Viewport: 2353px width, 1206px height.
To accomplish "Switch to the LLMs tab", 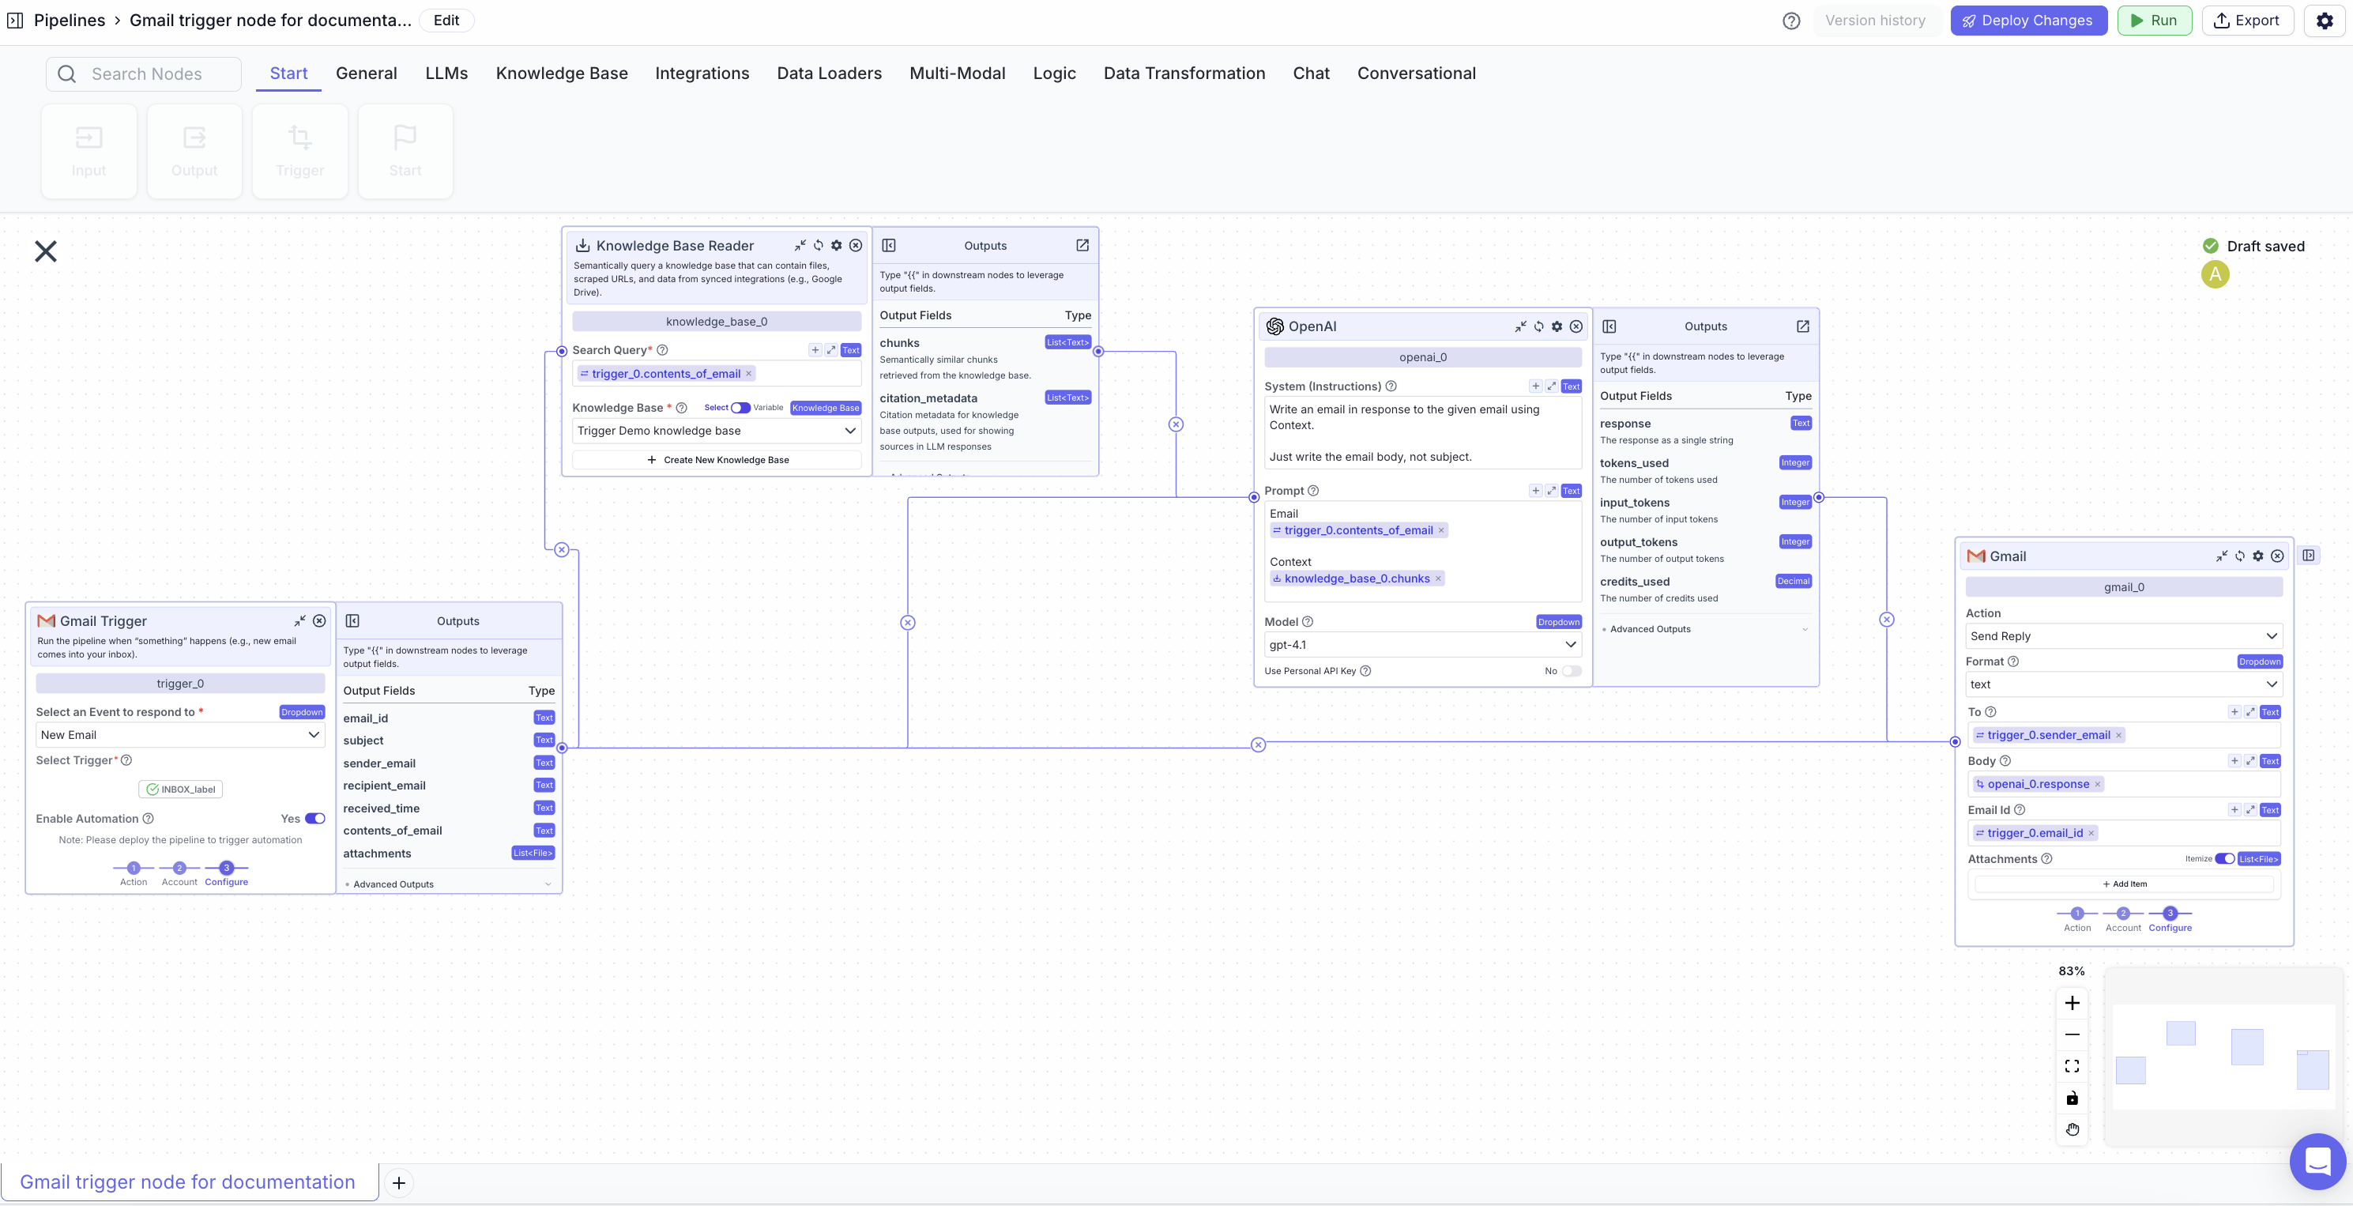I will (x=446, y=73).
